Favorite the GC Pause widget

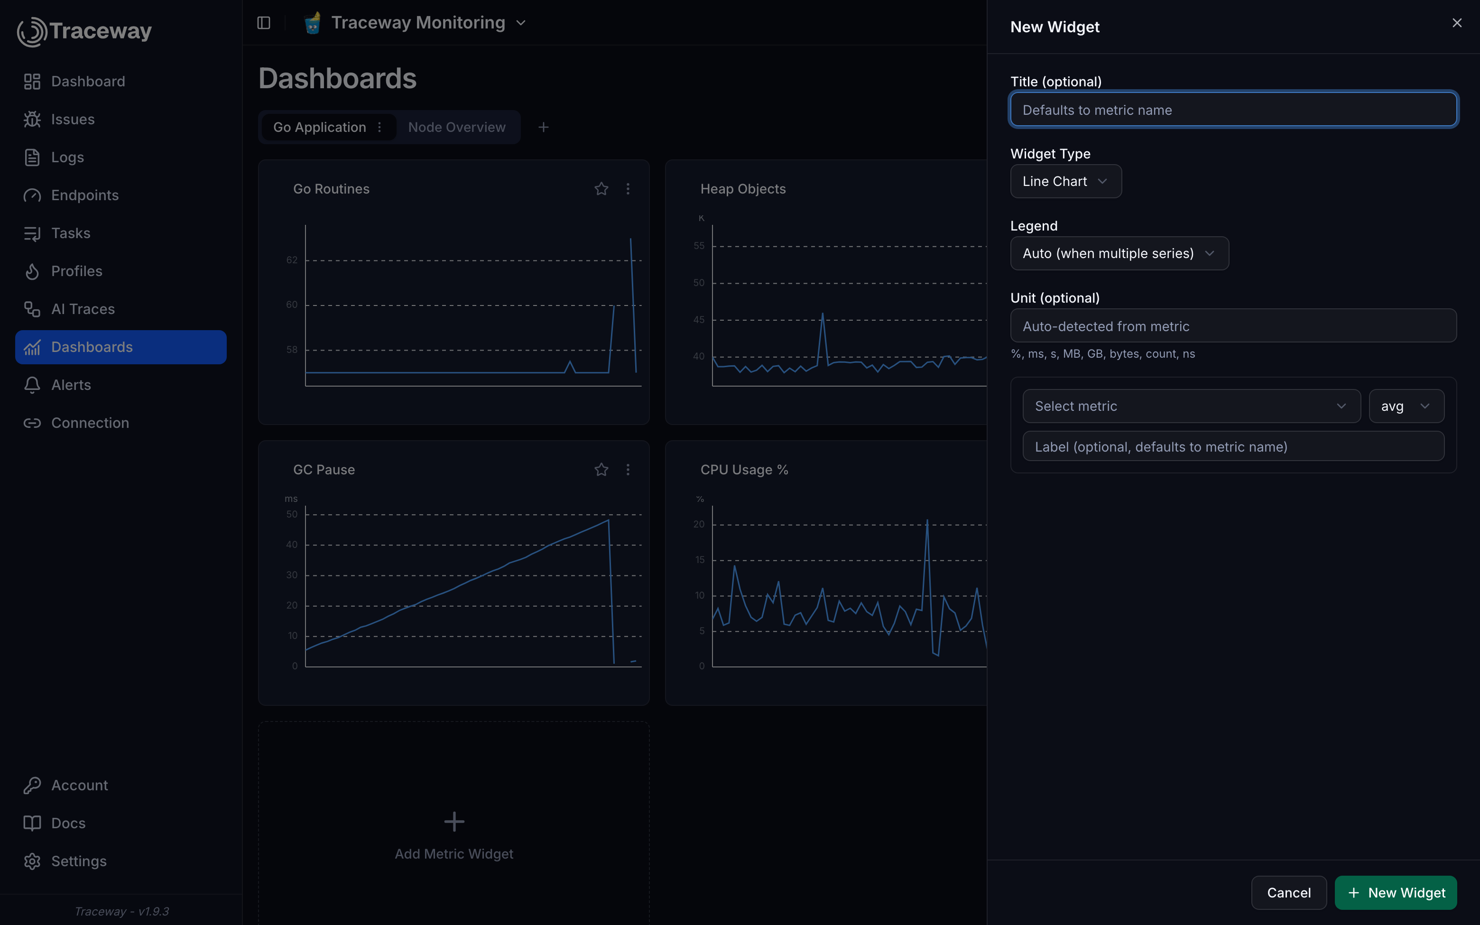[x=601, y=470]
